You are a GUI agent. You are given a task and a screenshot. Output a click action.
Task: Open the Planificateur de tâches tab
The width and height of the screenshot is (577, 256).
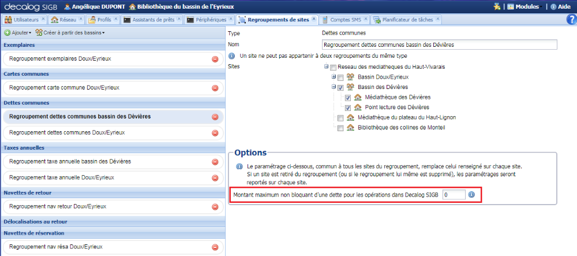pyautogui.click(x=403, y=20)
